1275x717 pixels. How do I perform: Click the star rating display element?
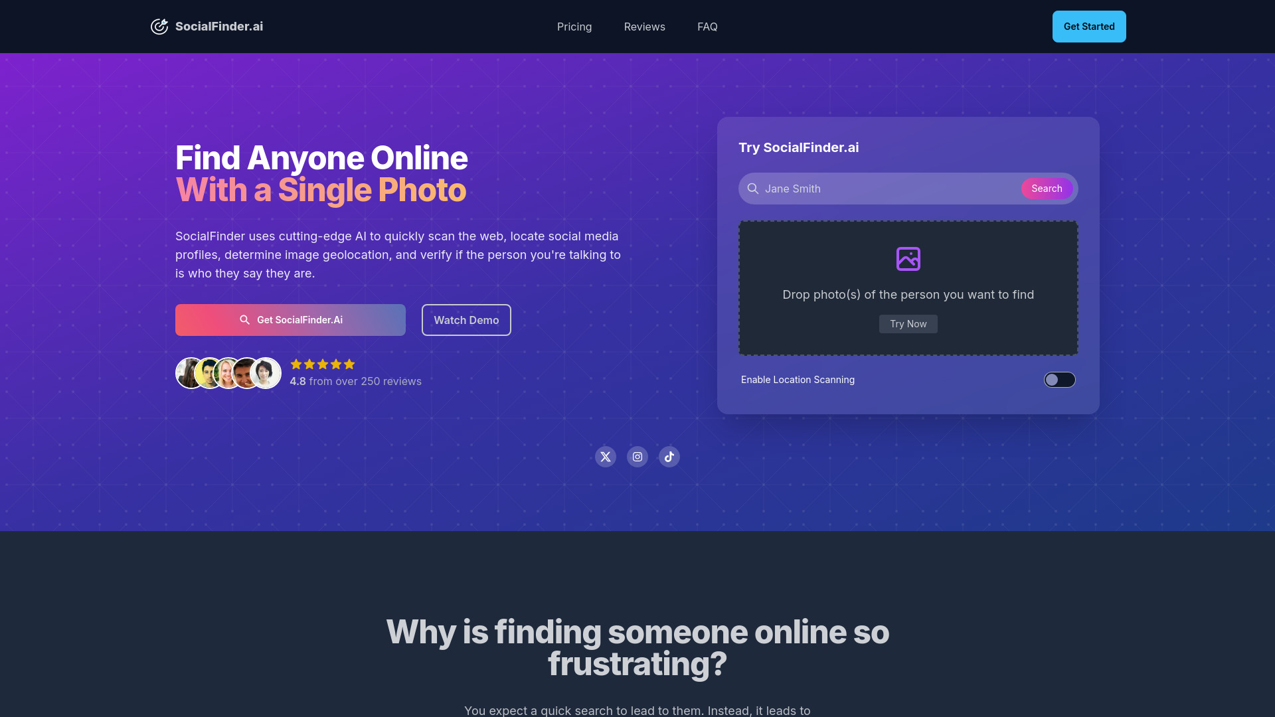click(x=322, y=364)
